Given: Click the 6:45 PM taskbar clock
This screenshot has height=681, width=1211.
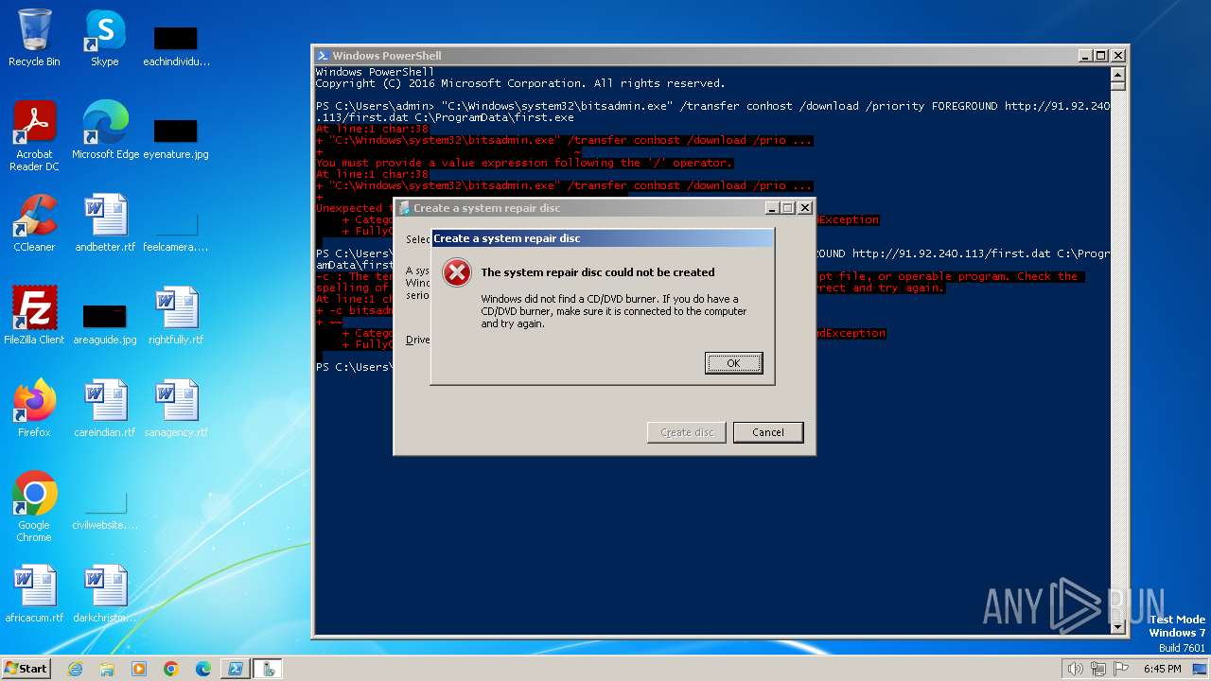Looking at the screenshot, I should click(x=1162, y=669).
